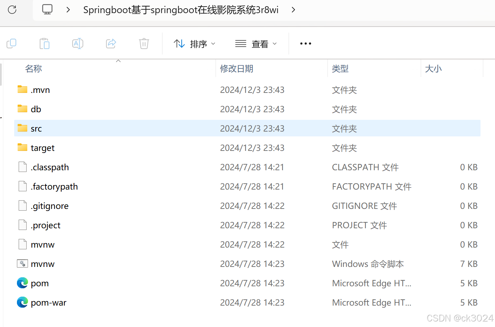The height and width of the screenshot is (327, 495).
Task: Click the This PC monitor icon
Action: 47,9
